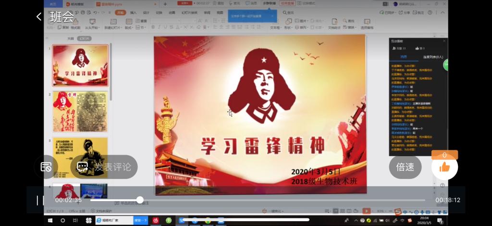
Task: Open the 发表评论 comment button
Action: (104, 167)
